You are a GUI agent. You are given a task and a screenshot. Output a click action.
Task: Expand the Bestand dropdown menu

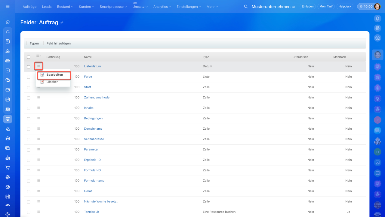[x=65, y=7]
